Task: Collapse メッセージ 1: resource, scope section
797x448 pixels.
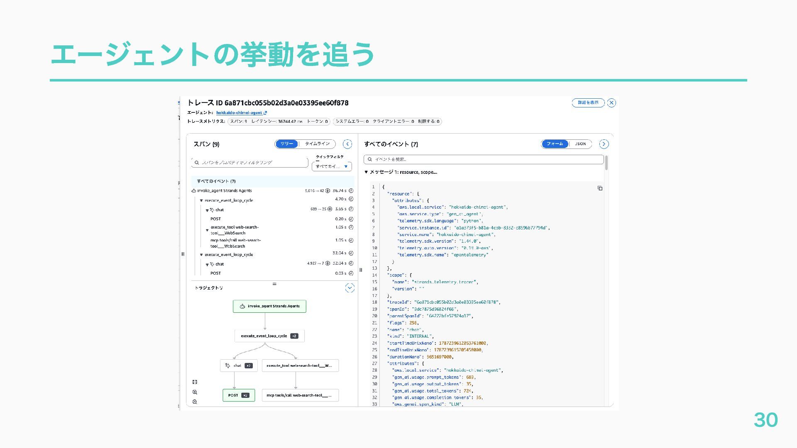Action: point(366,172)
